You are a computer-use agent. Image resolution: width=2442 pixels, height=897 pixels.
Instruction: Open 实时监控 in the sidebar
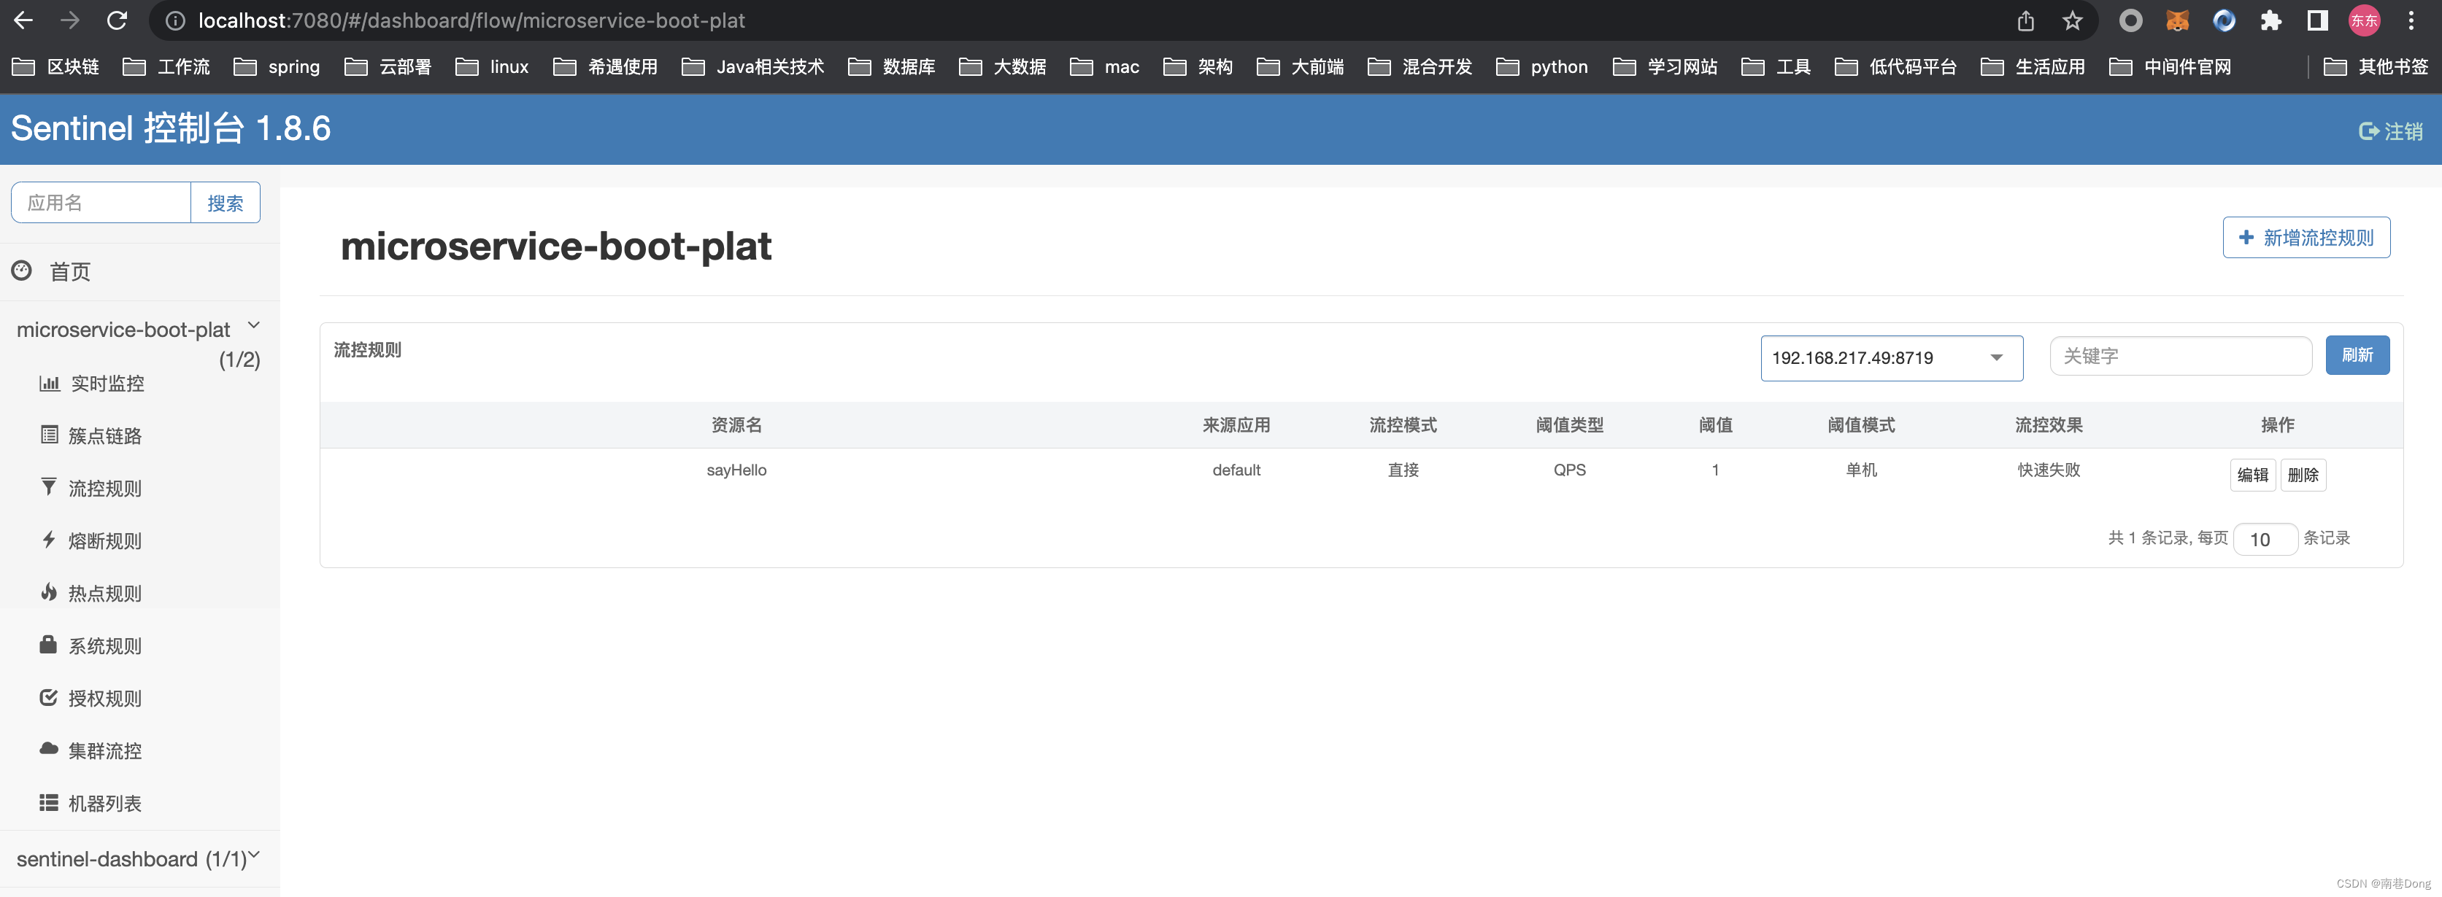pyautogui.click(x=107, y=383)
